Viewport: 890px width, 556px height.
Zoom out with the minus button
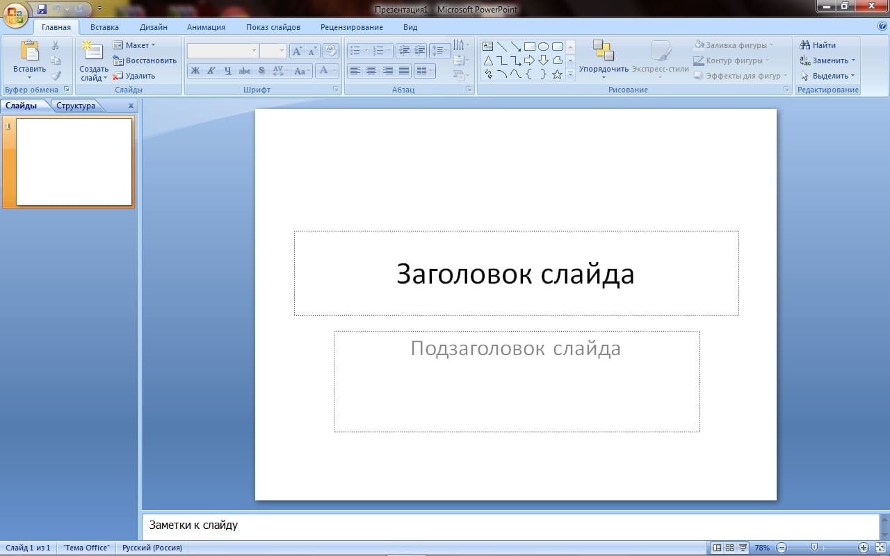pyautogui.click(x=782, y=548)
